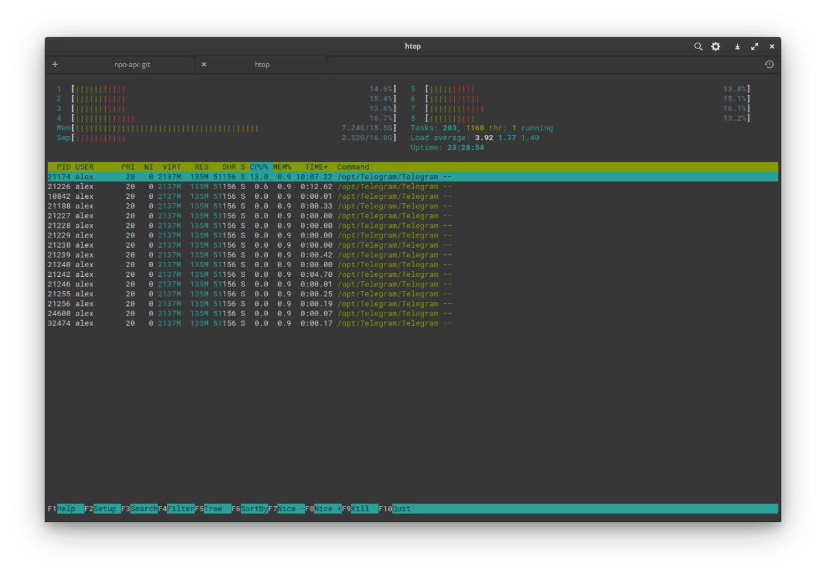Screen dimensions: 826x575
Task: Click the 2.52G/16.0G swap value
Action: point(367,138)
